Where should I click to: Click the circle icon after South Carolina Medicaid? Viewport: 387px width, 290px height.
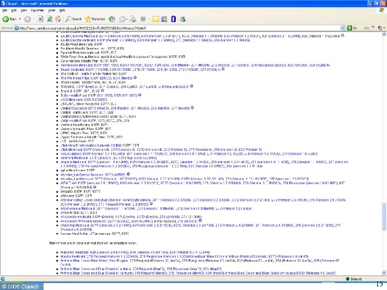[342, 35]
